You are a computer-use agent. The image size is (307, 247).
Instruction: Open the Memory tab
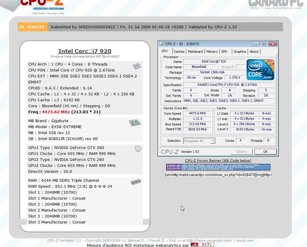coord(212,52)
